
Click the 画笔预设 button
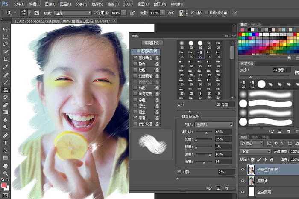pos(152,43)
